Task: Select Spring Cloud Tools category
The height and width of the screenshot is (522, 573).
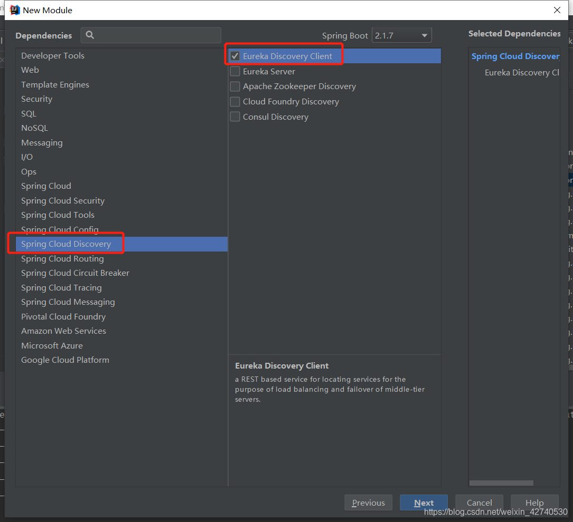Action: point(121,215)
